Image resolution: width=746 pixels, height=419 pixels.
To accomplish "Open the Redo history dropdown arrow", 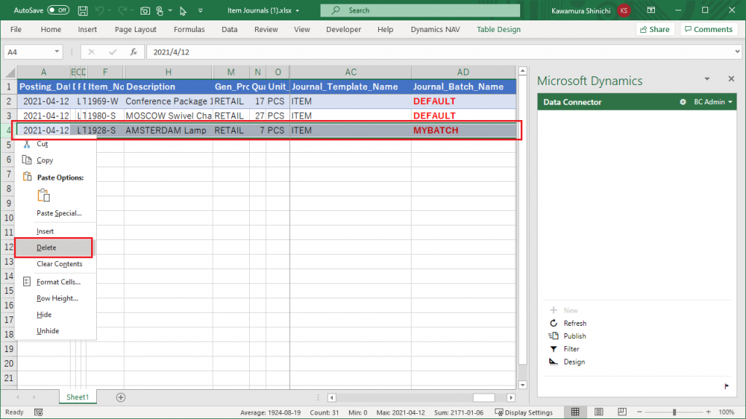I will (132, 10).
